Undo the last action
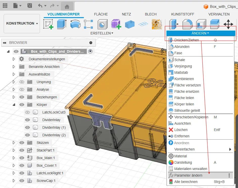238x188 pixels. [40, 6]
